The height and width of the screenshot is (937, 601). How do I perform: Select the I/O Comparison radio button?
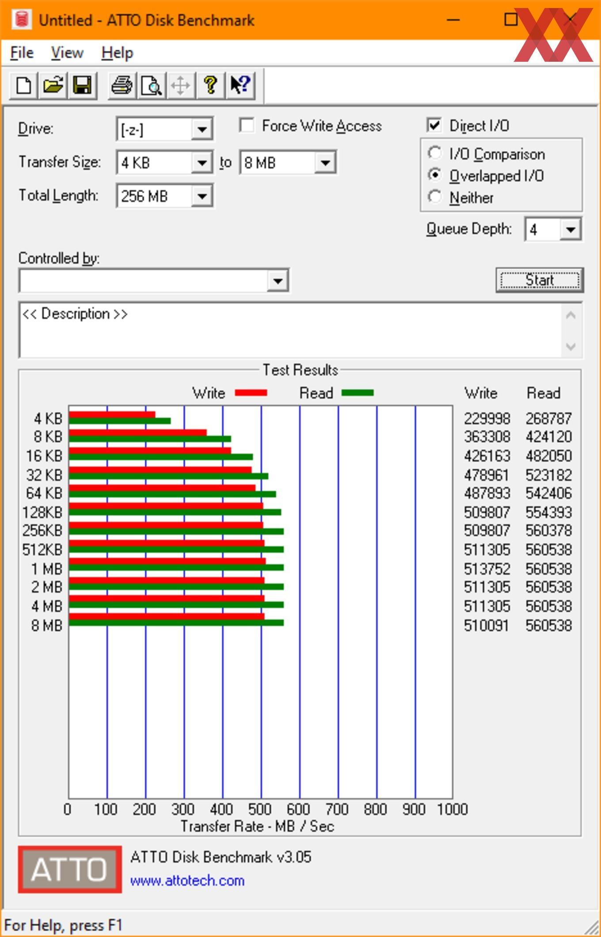tap(435, 153)
